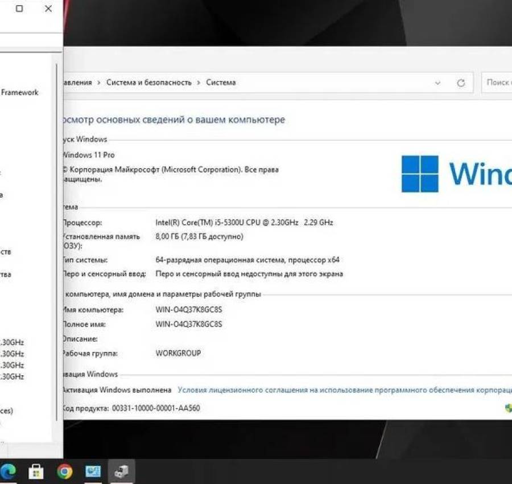The image size is (512, 484).
Task: Select Система in the breadcrumb path
Action: 221,83
